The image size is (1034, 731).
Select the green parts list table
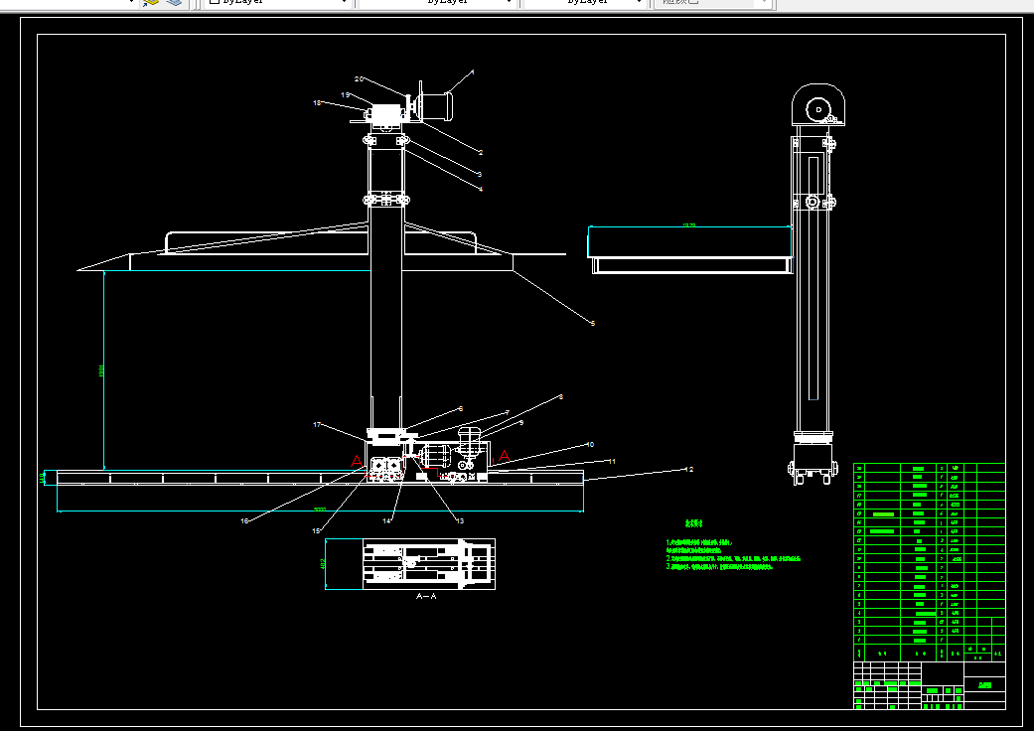[929, 561]
